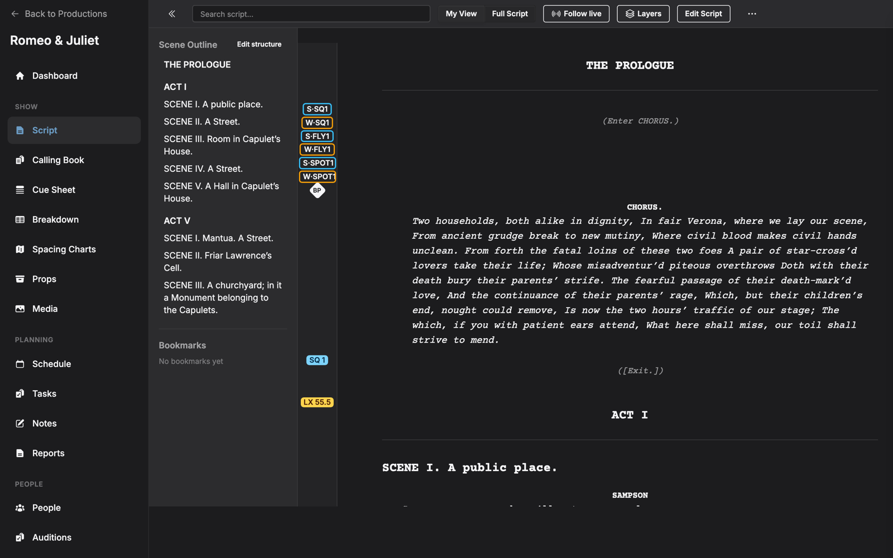Select the S·SQ1 cue lane badge
This screenshot has height=558, width=893.
pyautogui.click(x=317, y=109)
